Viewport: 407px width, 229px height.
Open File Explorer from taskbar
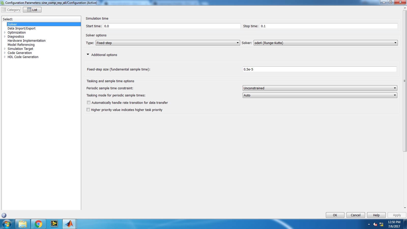(x=23, y=224)
